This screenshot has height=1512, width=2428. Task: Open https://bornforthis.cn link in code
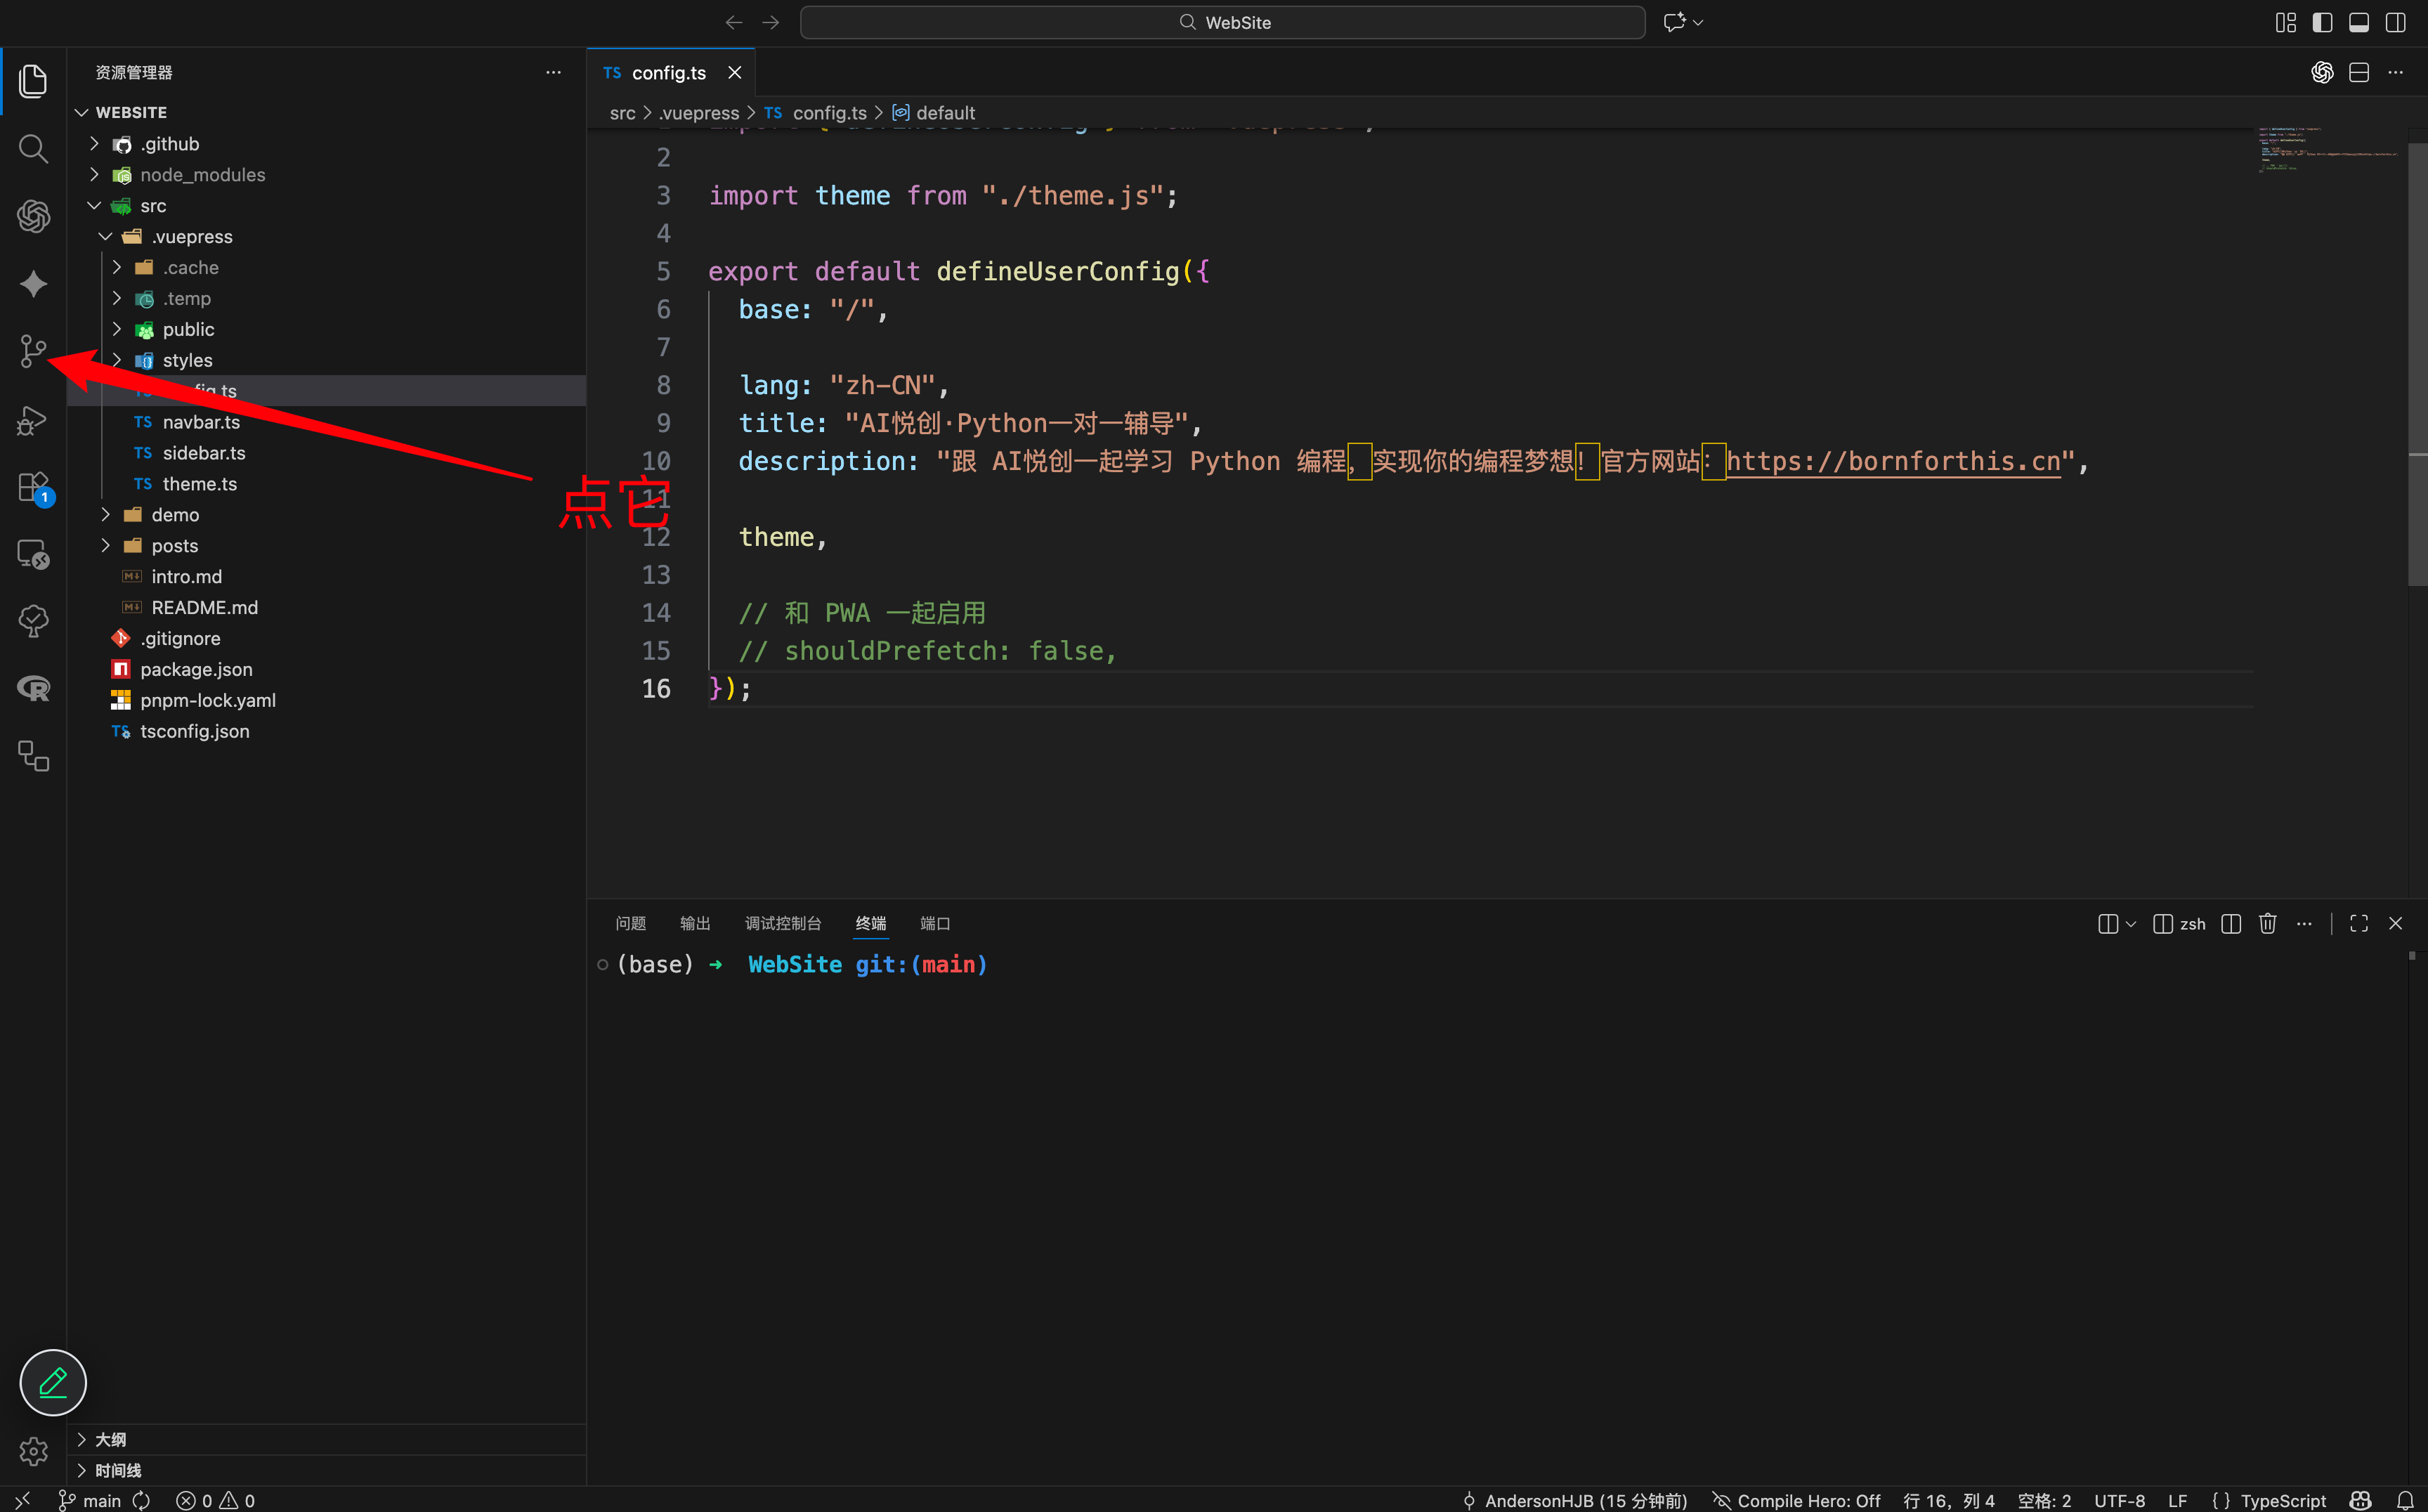click(x=1893, y=461)
